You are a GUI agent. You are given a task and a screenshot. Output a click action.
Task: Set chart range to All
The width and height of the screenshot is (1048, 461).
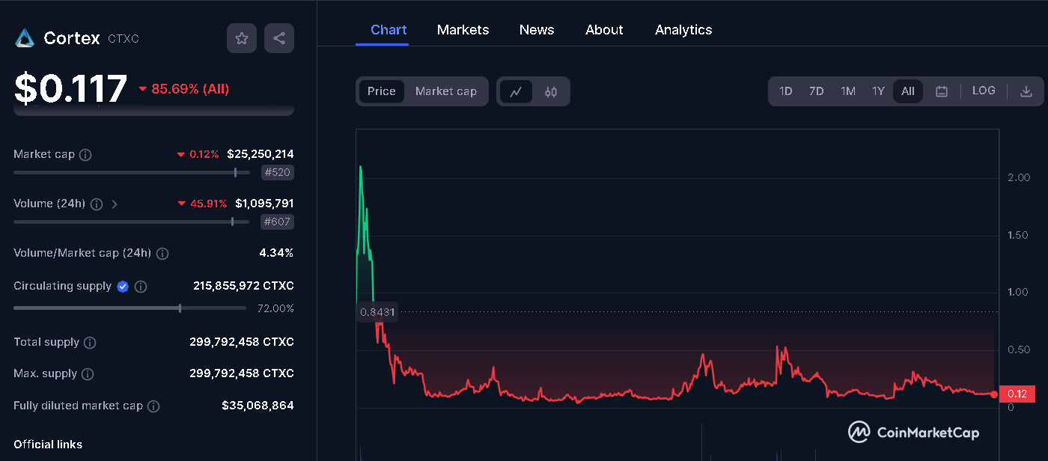[908, 91]
